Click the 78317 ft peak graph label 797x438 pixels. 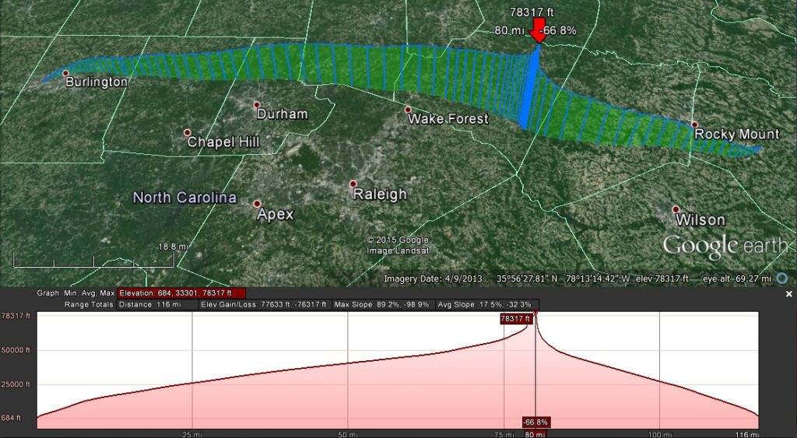[x=515, y=318]
